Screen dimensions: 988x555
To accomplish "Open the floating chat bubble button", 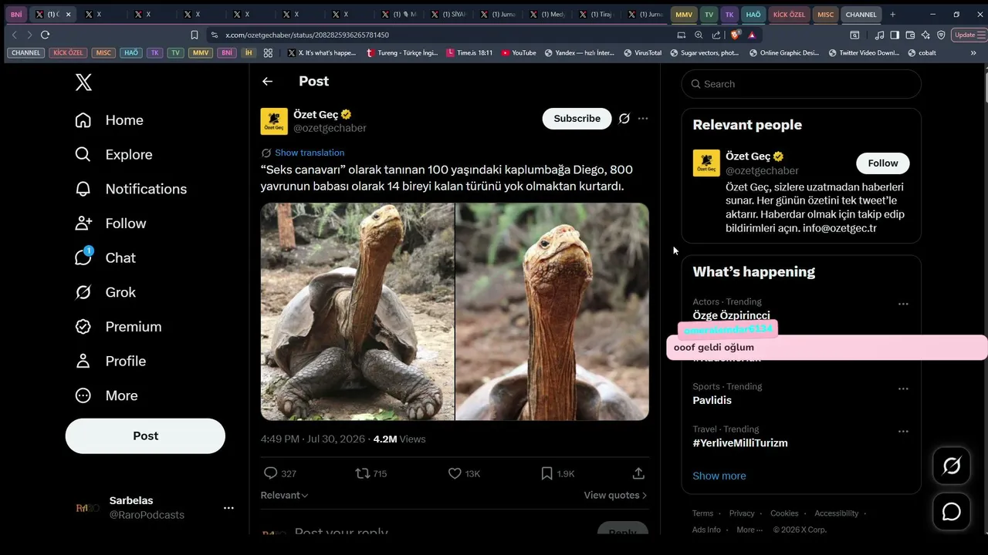I will point(952,512).
